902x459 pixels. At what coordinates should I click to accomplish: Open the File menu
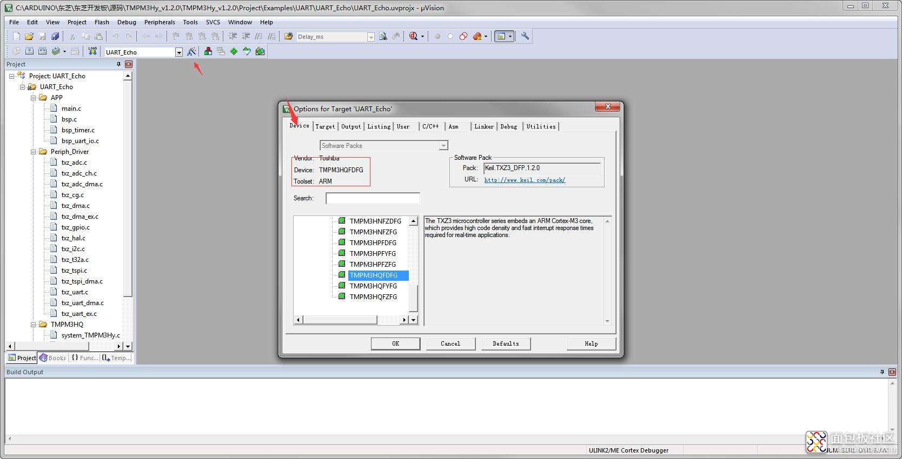pyautogui.click(x=14, y=22)
